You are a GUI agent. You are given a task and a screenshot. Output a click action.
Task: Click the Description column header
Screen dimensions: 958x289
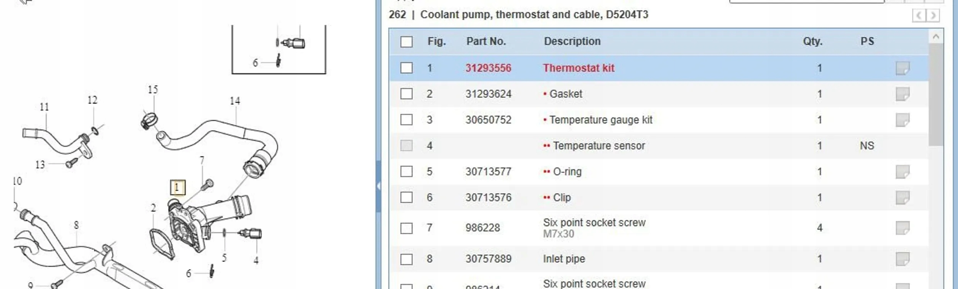[572, 41]
